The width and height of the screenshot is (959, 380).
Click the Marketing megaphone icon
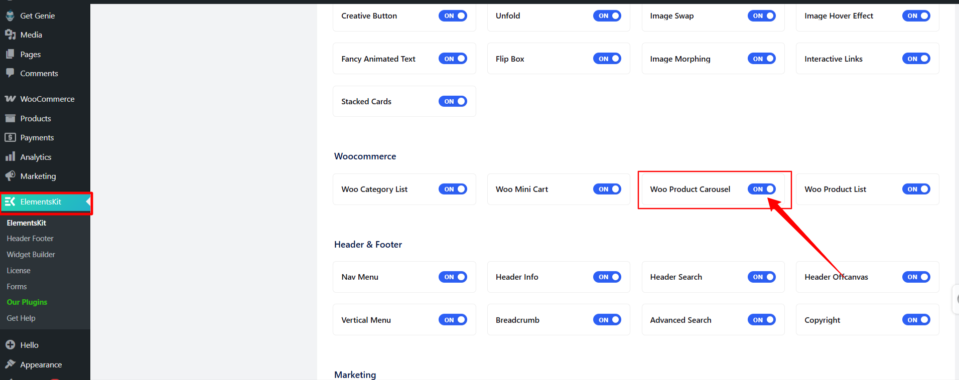(10, 176)
